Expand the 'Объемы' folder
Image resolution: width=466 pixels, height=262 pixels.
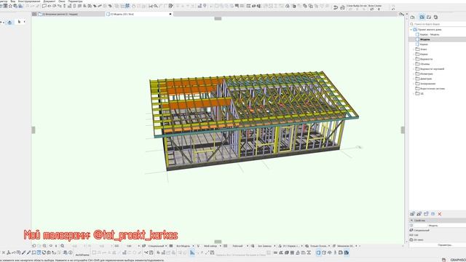click(414, 64)
